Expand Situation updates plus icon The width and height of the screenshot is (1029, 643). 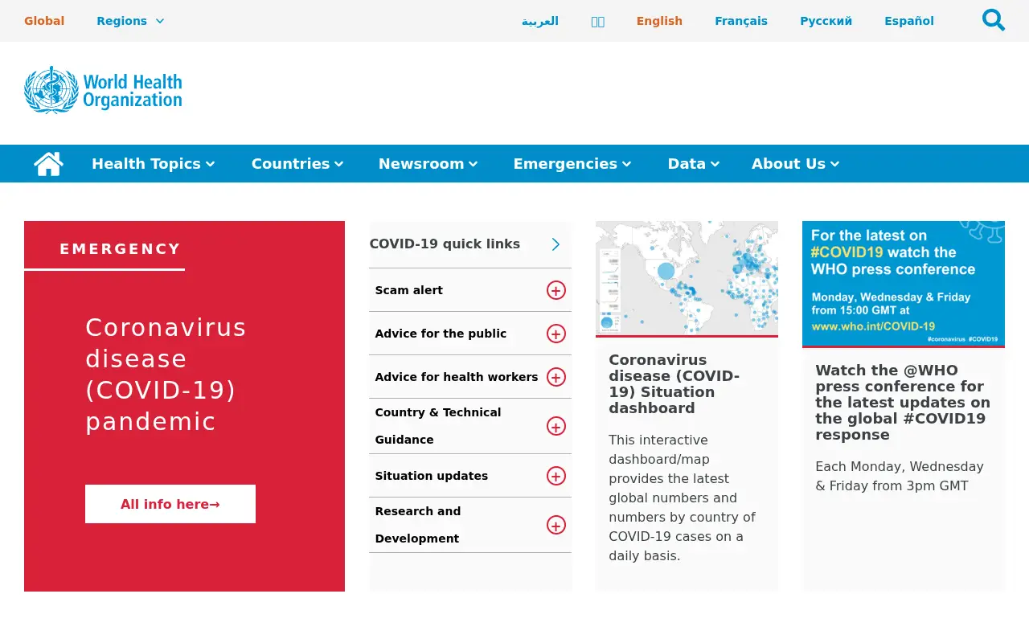(x=556, y=476)
